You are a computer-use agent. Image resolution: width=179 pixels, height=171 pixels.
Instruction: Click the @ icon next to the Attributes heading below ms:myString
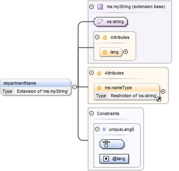[x=99, y=73]
